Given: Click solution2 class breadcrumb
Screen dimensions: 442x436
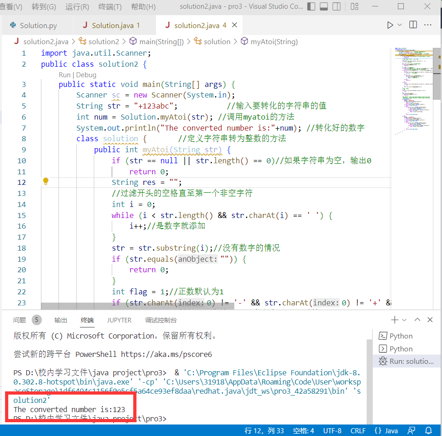Looking at the screenshot, I should click(99, 42).
